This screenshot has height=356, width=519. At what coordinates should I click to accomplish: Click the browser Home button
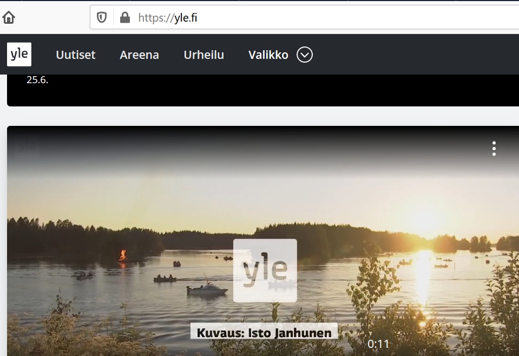click(x=9, y=18)
